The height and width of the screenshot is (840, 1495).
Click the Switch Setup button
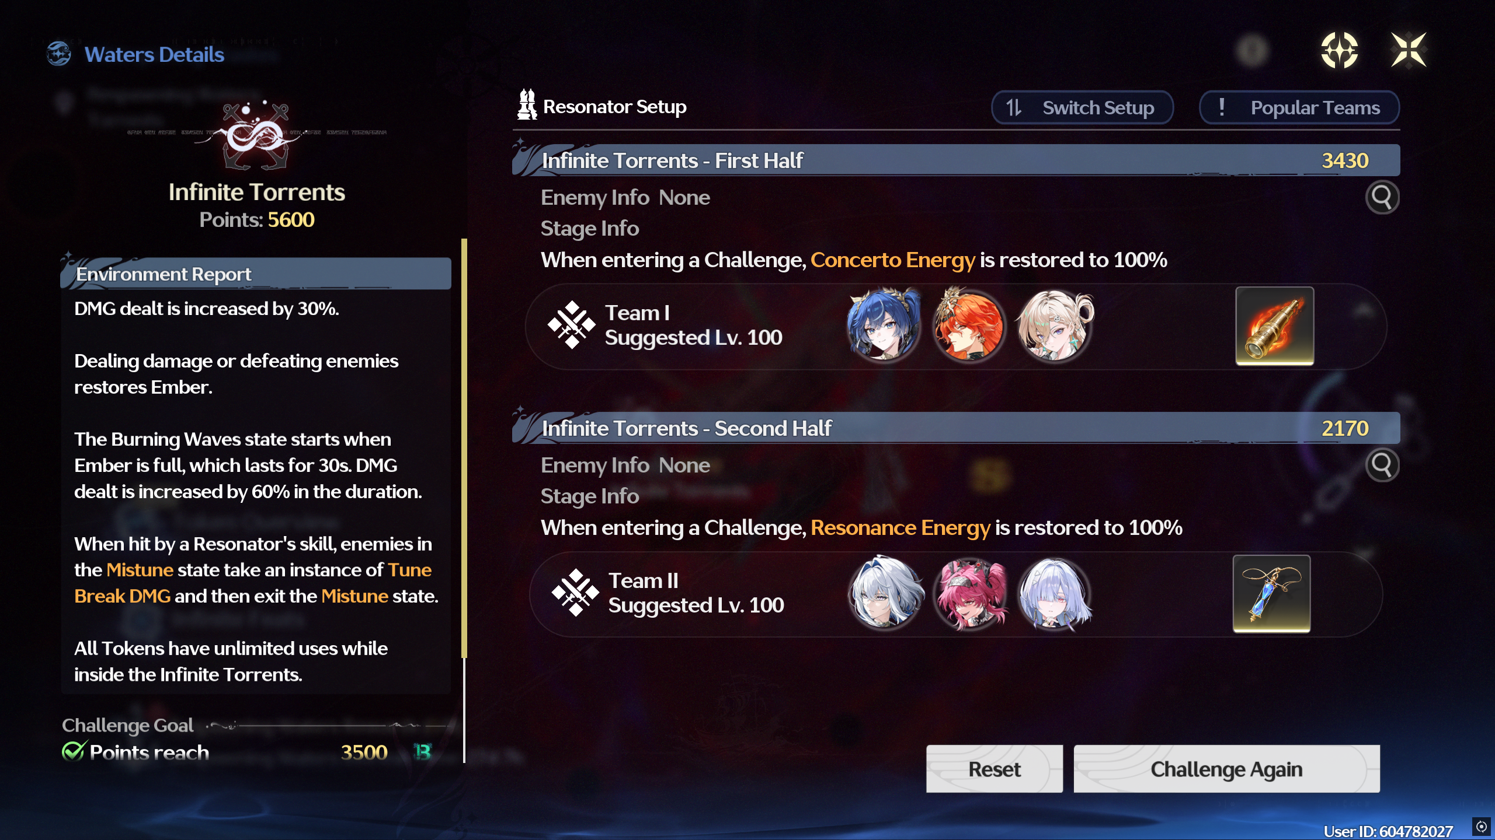pos(1082,108)
